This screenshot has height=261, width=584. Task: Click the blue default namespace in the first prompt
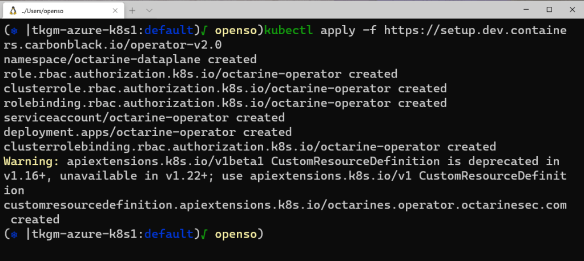[169, 30]
